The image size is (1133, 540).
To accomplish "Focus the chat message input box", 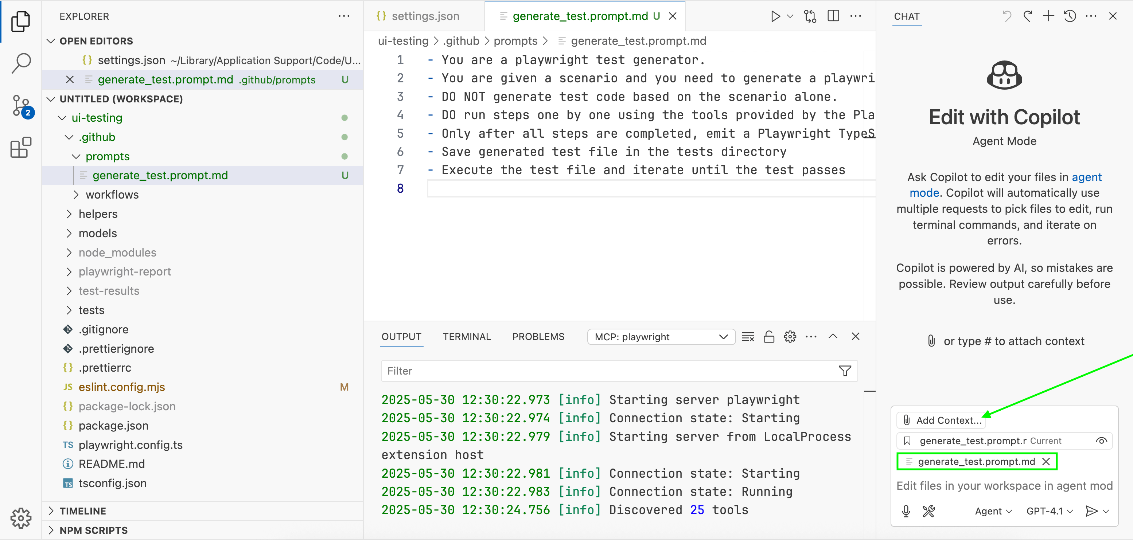I will [1005, 485].
